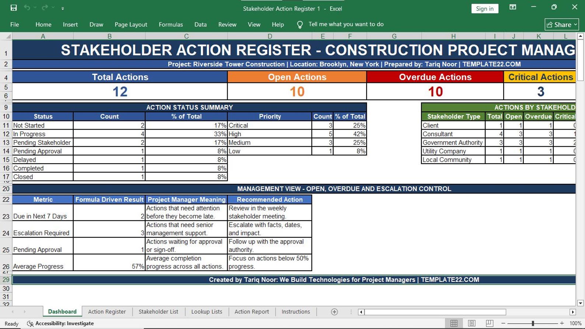This screenshot has width=585, height=329.
Task: Click the Undo arrow icon
Action: (27, 8)
